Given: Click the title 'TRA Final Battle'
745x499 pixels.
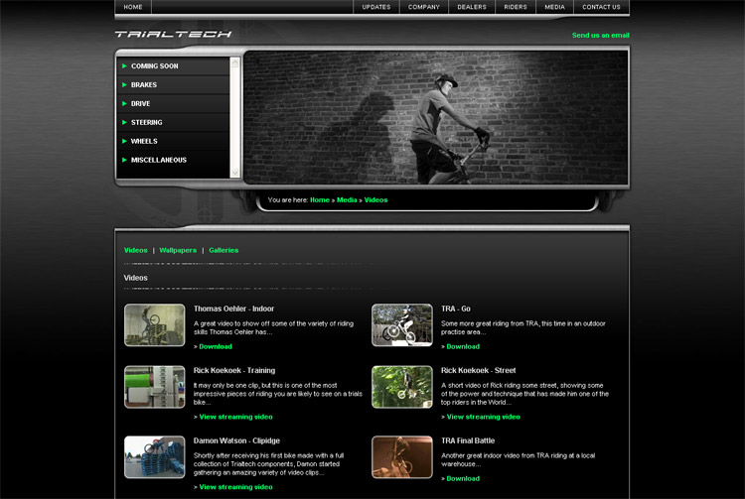Looking at the screenshot, I should point(468,440).
